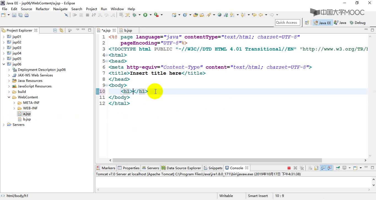
Task: Click the Pin Console icon
Action: coord(338,168)
